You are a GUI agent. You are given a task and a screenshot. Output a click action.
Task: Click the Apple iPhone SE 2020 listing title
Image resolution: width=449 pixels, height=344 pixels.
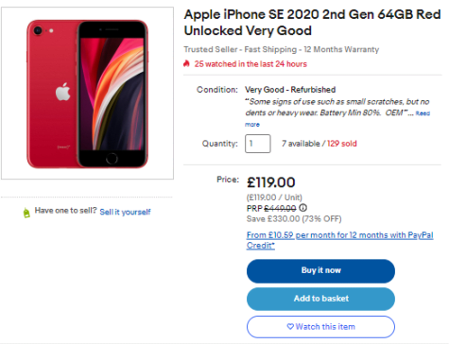pyautogui.click(x=312, y=23)
